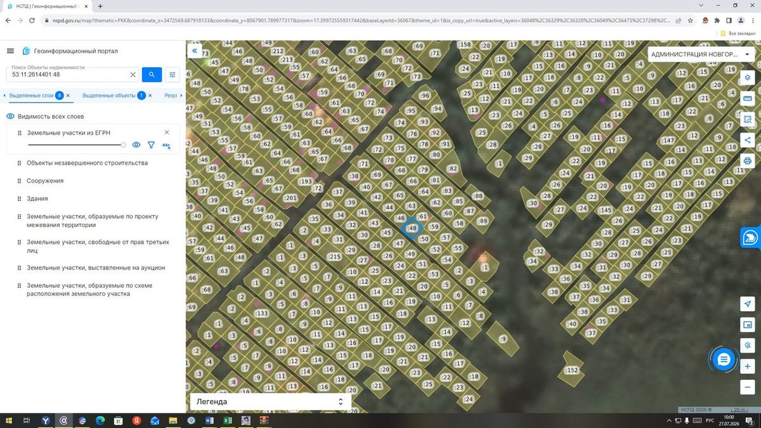Image resolution: width=761 pixels, height=428 pixels.
Task: Click the blue search magnifier button
Action: tap(152, 74)
